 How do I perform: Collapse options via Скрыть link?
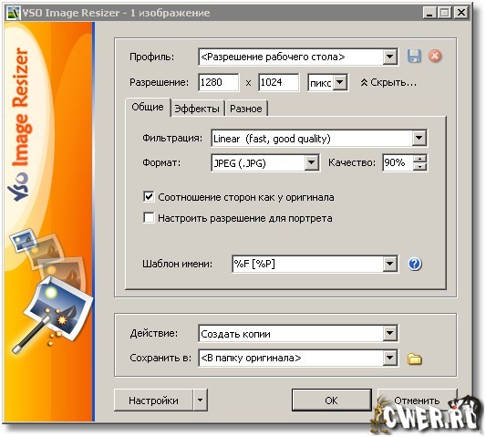coord(388,82)
